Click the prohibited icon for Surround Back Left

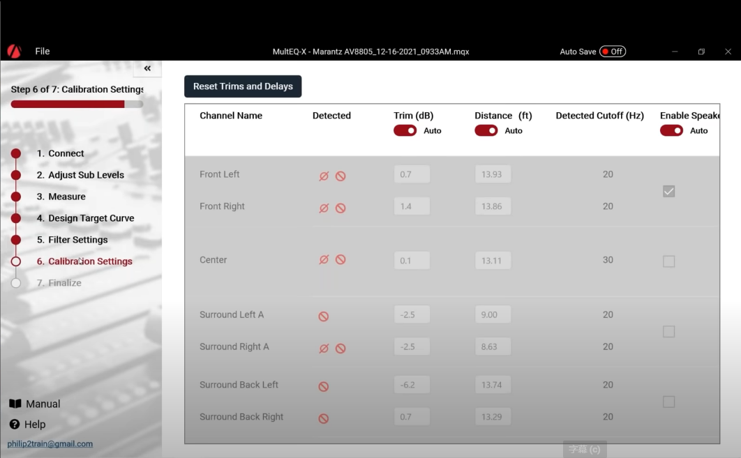coord(324,387)
